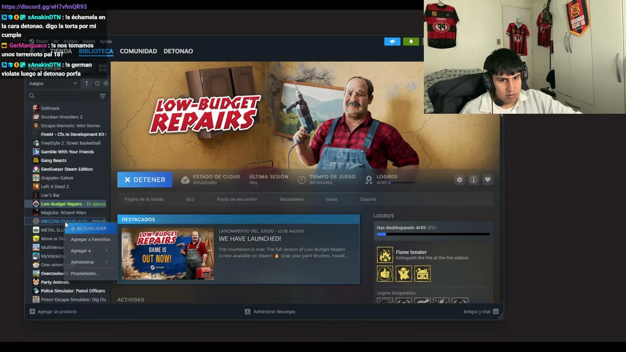Click the ready-to-play icon in library header

pyautogui.click(x=106, y=84)
